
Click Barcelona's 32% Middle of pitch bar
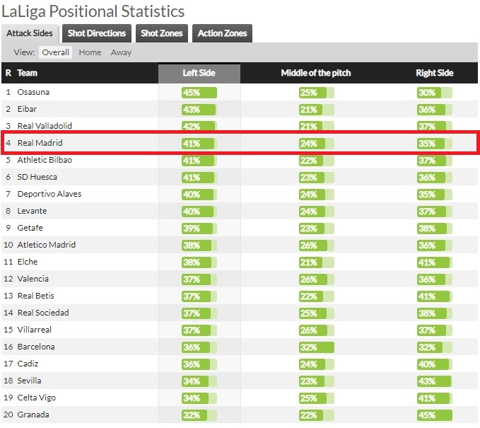pyautogui.click(x=317, y=347)
